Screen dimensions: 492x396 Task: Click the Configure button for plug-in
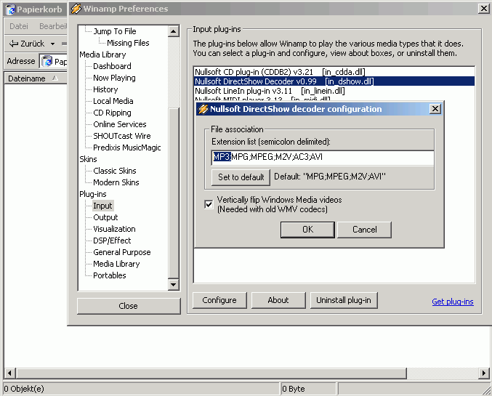tap(219, 300)
